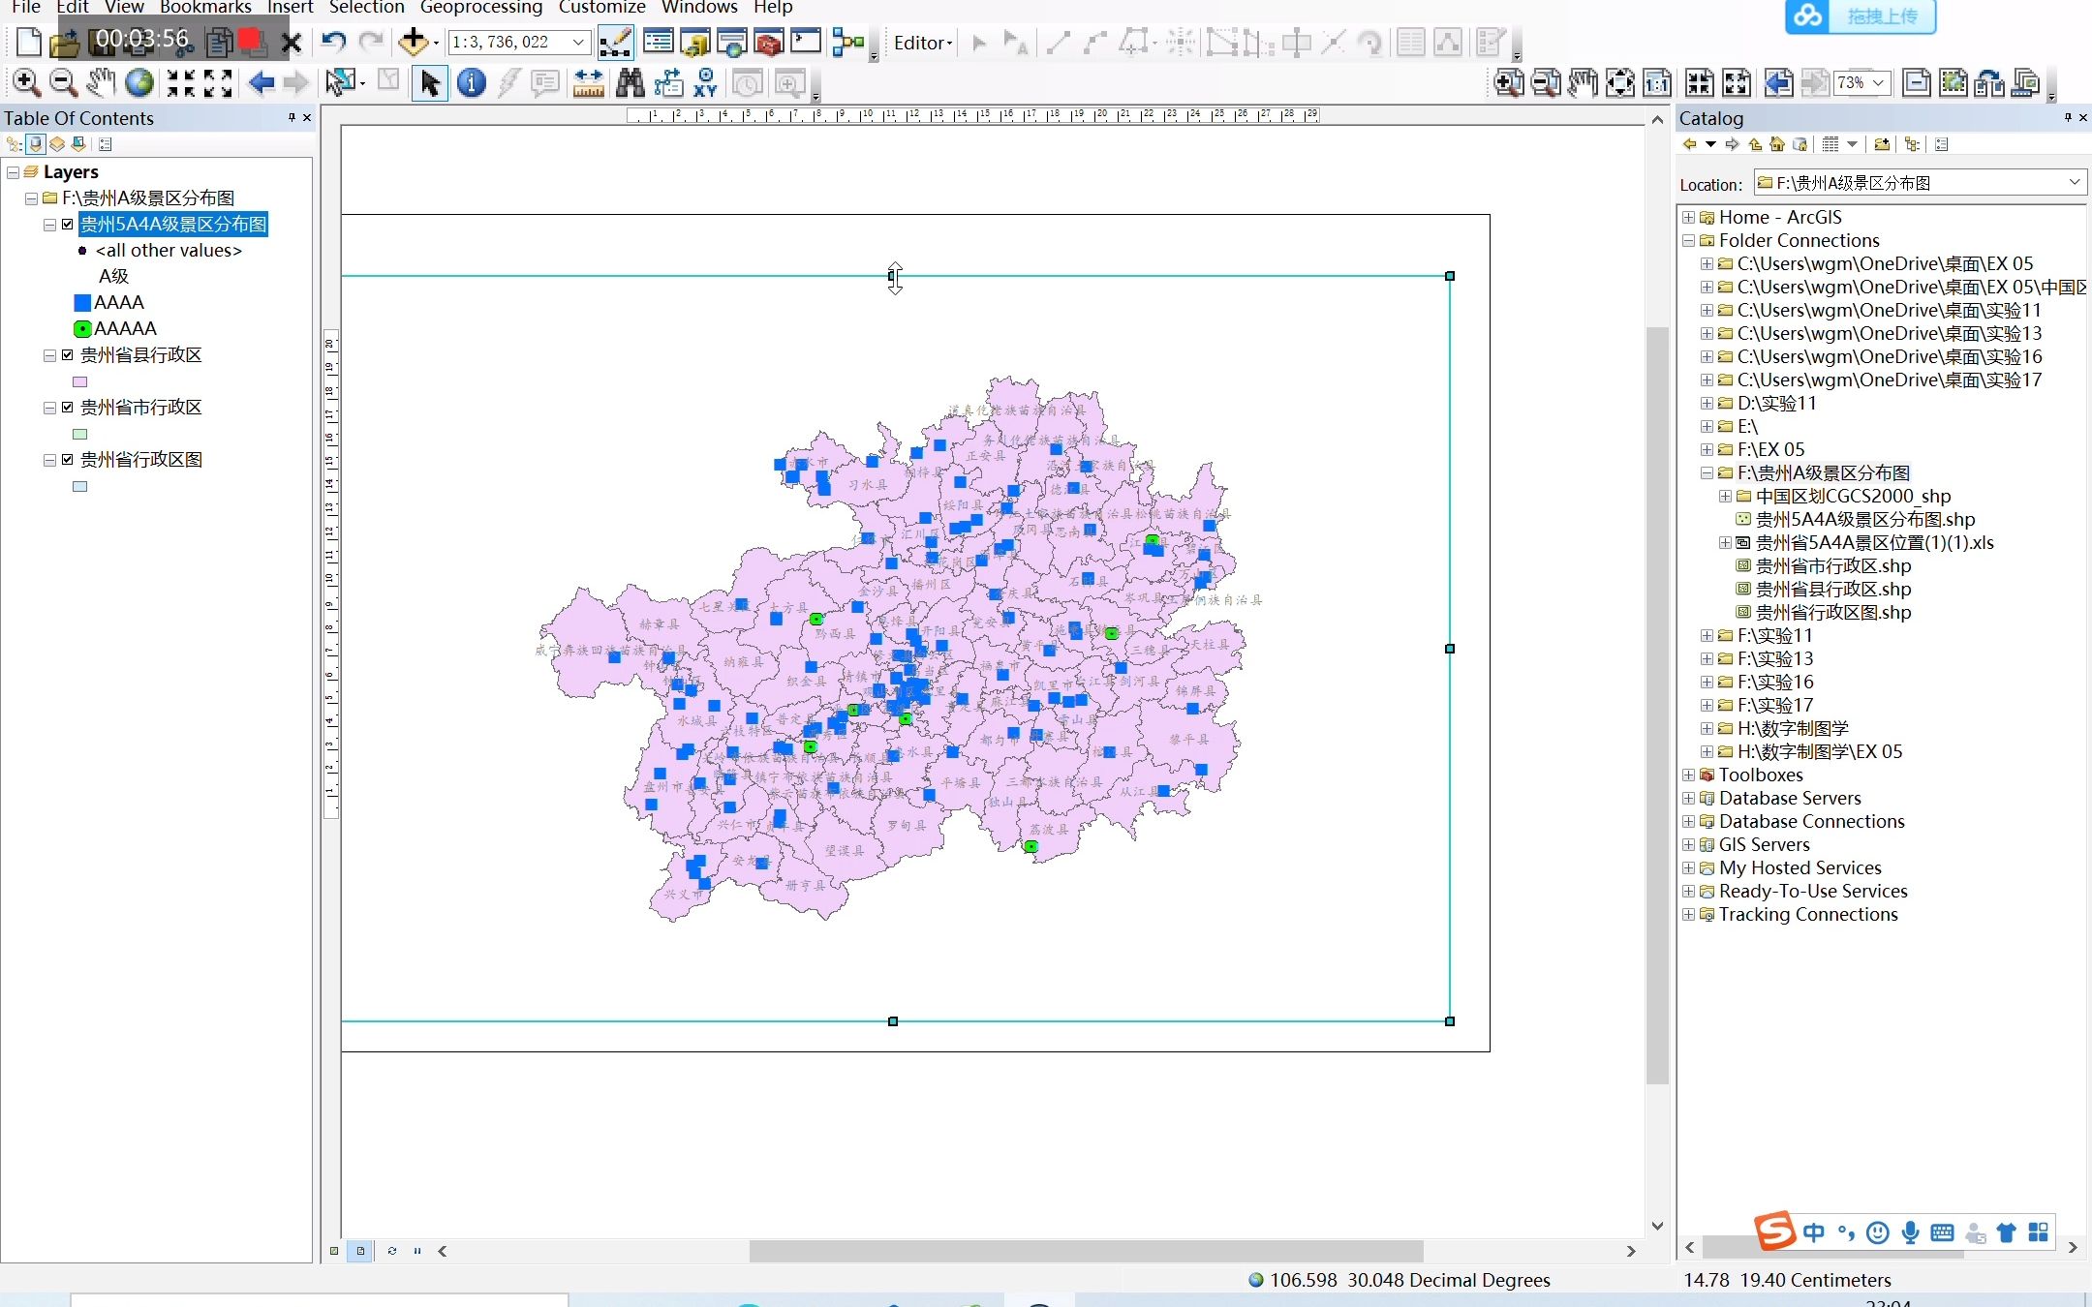Click the Go To XY icon
The height and width of the screenshot is (1307, 2092).
coord(706,83)
